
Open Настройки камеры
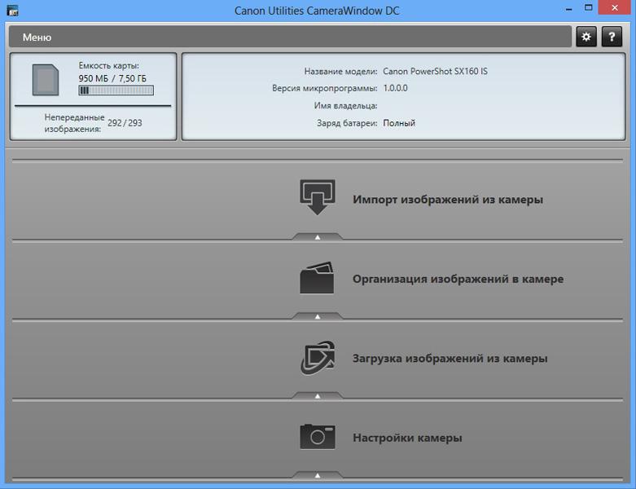[407, 438]
